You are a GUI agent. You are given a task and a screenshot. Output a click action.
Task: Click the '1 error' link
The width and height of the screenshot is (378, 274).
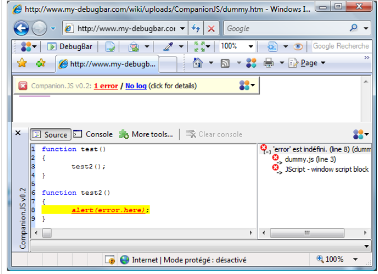[x=107, y=86]
